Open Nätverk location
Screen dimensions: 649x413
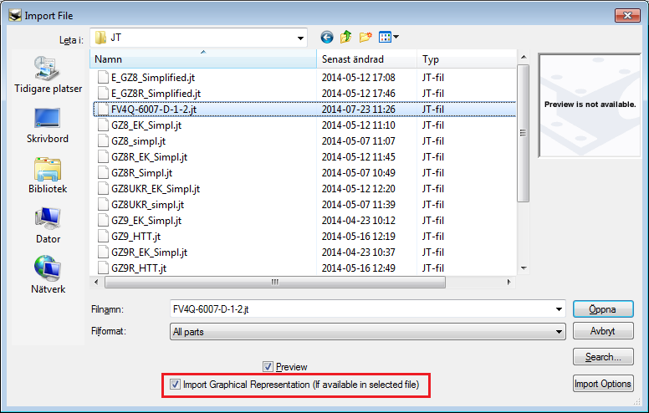click(48, 275)
